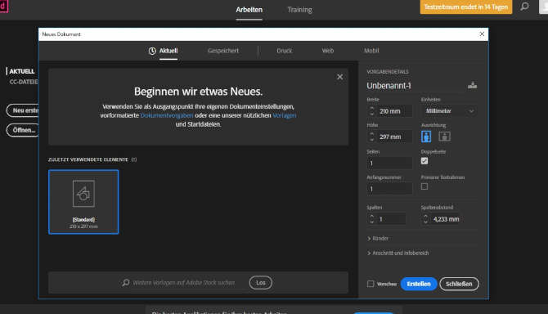Screen dimensions: 548x314
Task: Select CC-DATEIEN in the left sidebar
Action: point(24,82)
